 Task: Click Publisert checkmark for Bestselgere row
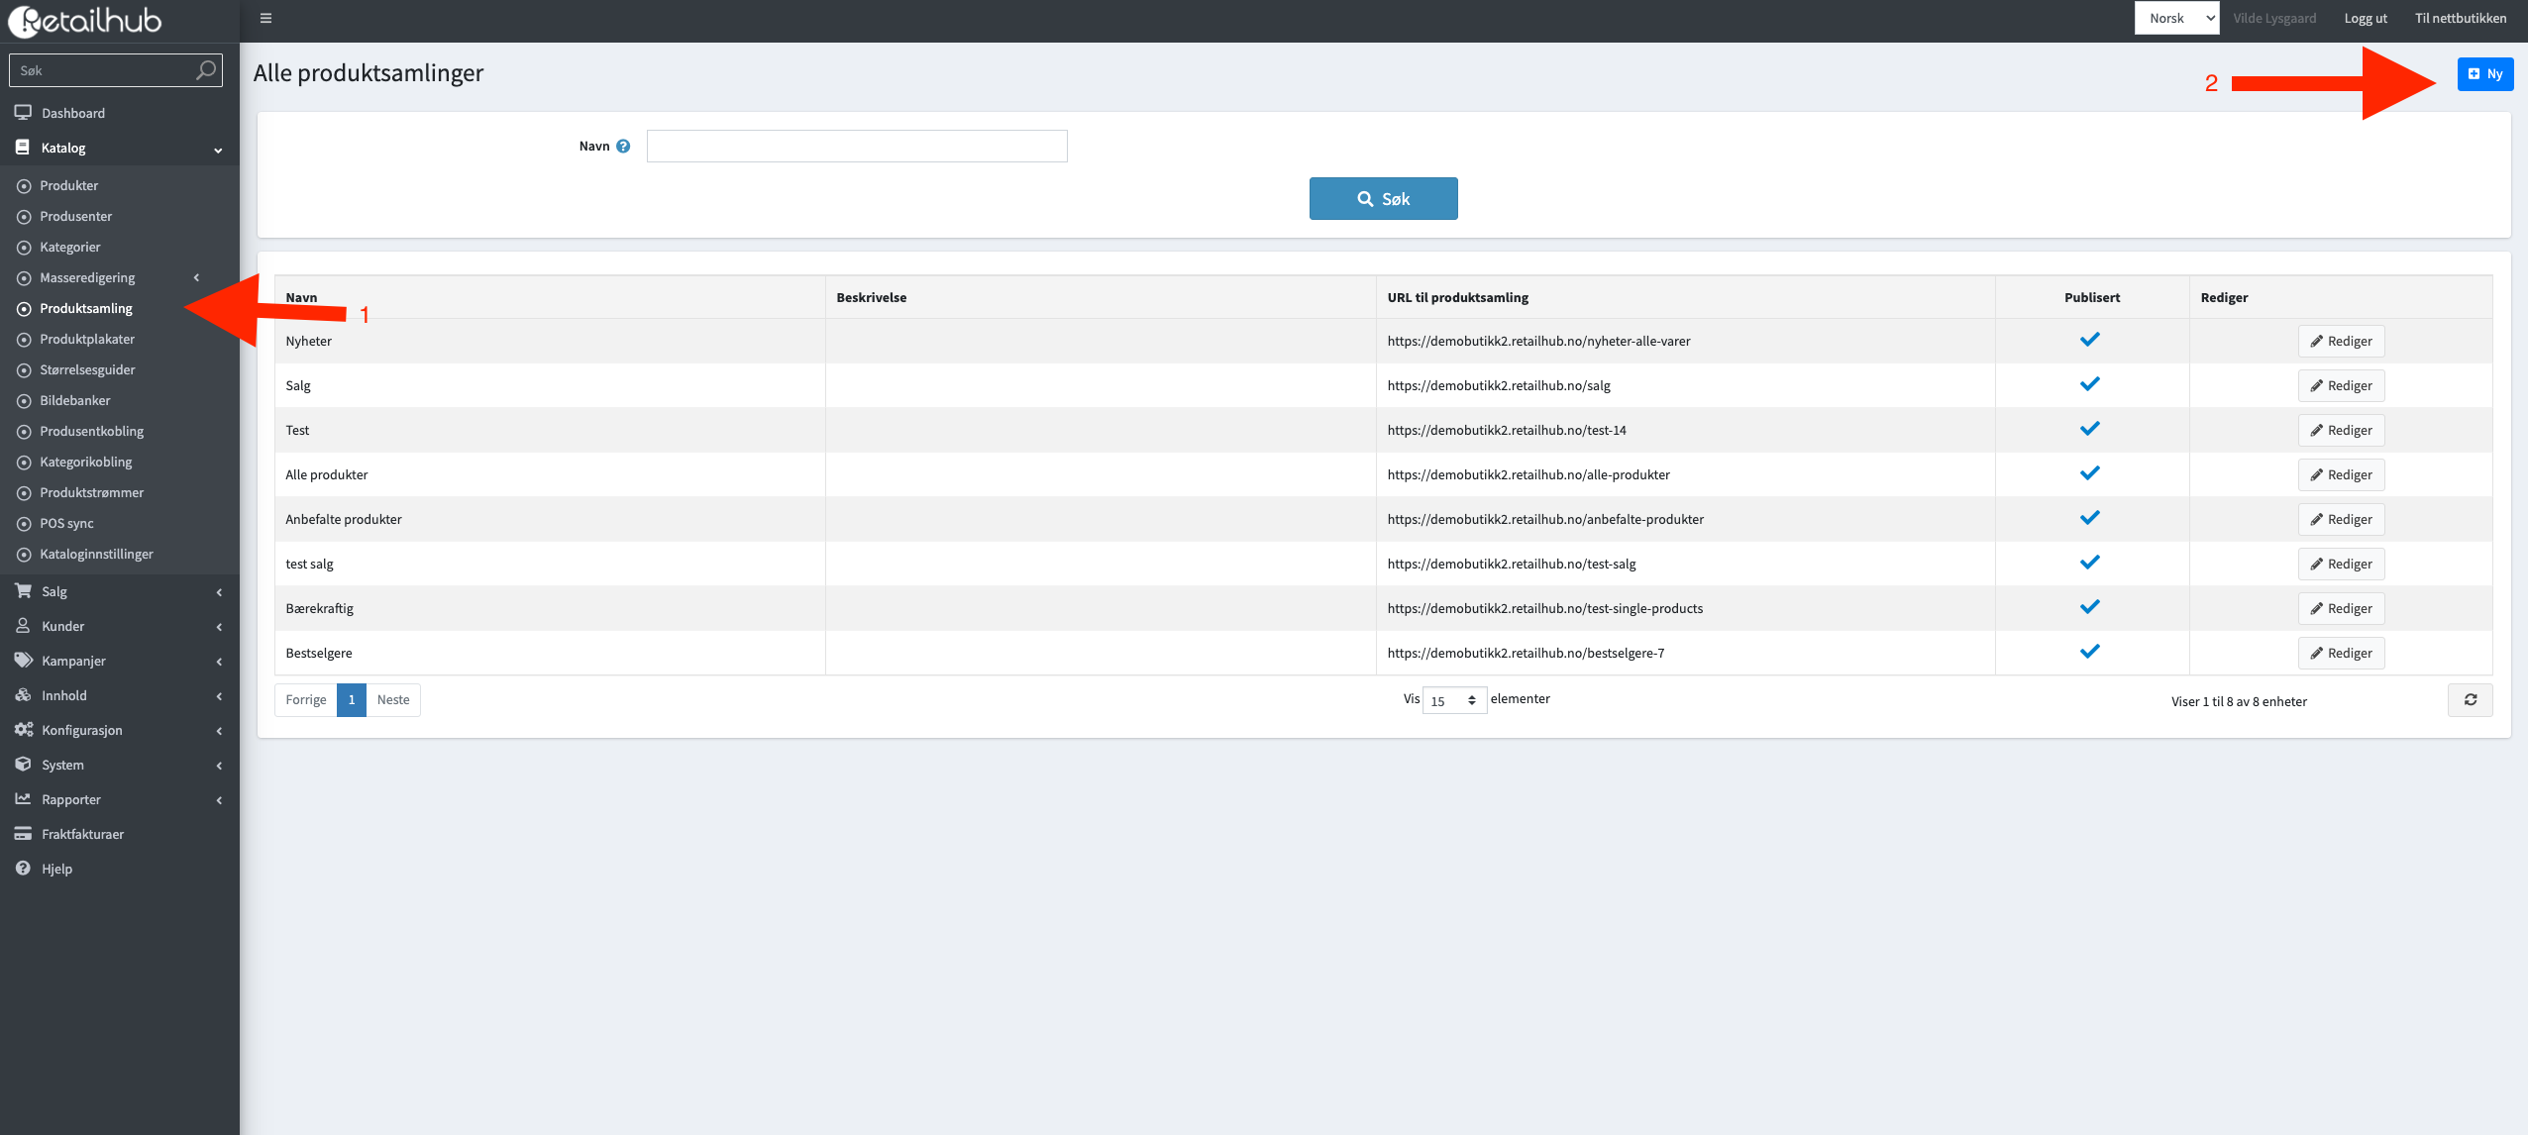point(2090,652)
